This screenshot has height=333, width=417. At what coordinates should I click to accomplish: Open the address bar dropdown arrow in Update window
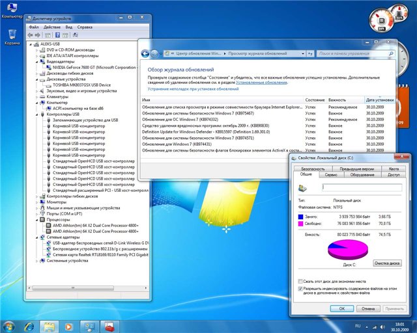(302, 53)
